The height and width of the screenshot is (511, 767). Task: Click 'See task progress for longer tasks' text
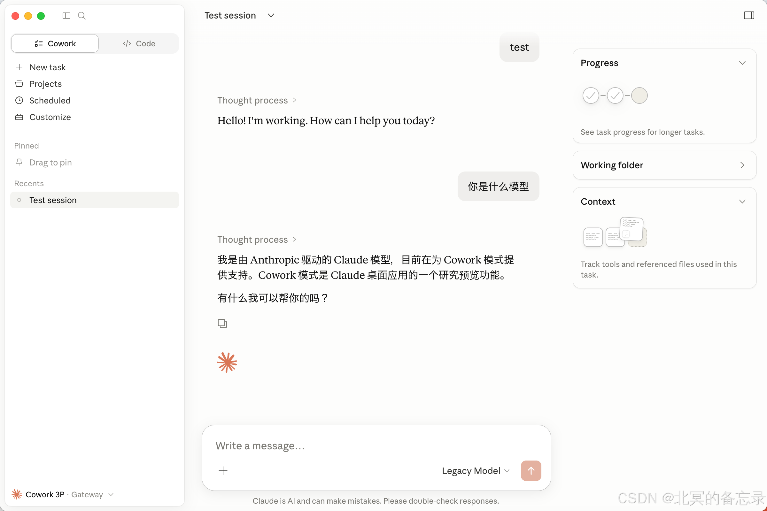(642, 132)
